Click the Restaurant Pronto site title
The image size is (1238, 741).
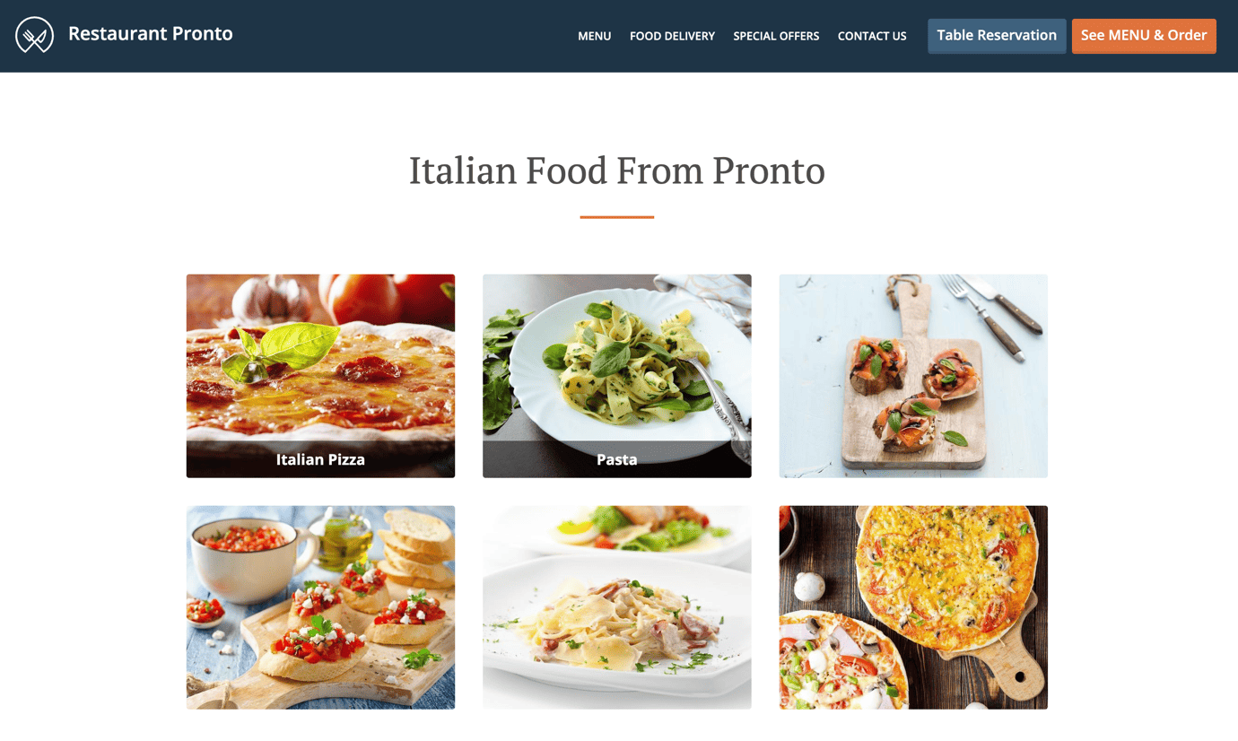[x=151, y=34]
